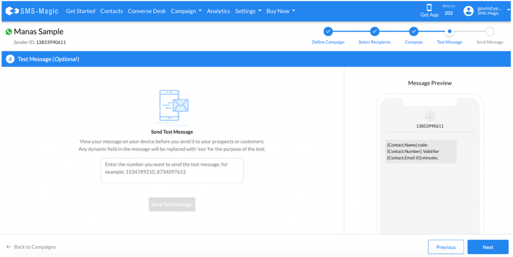The image size is (513, 257).
Task: Click the Get App phone icon
Action: pyautogui.click(x=429, y=7)
